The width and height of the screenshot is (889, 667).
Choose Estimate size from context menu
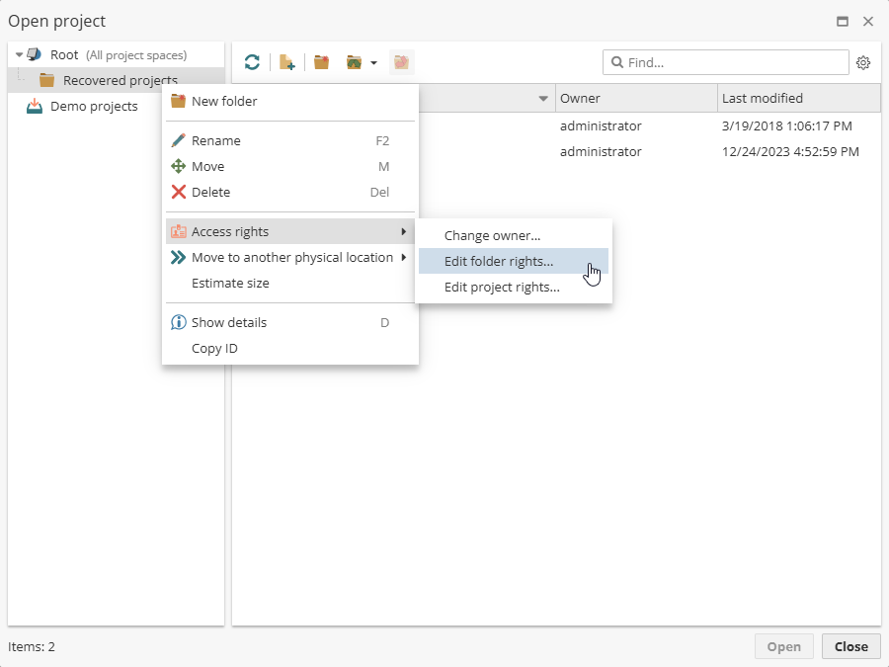click(231, 283)
